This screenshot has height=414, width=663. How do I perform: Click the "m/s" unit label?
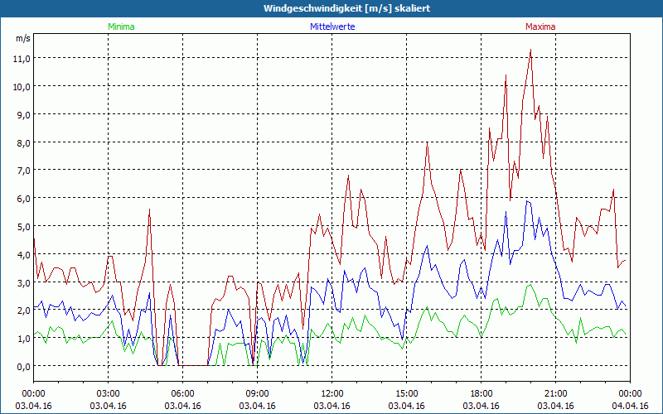pos(23,38)
